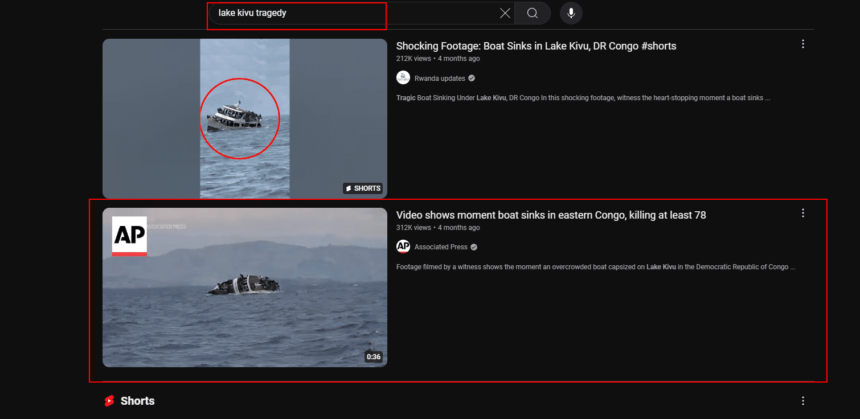Click the magnifying glass search button
This screenshot has width=860, height=419.
(x=532, y=13)
